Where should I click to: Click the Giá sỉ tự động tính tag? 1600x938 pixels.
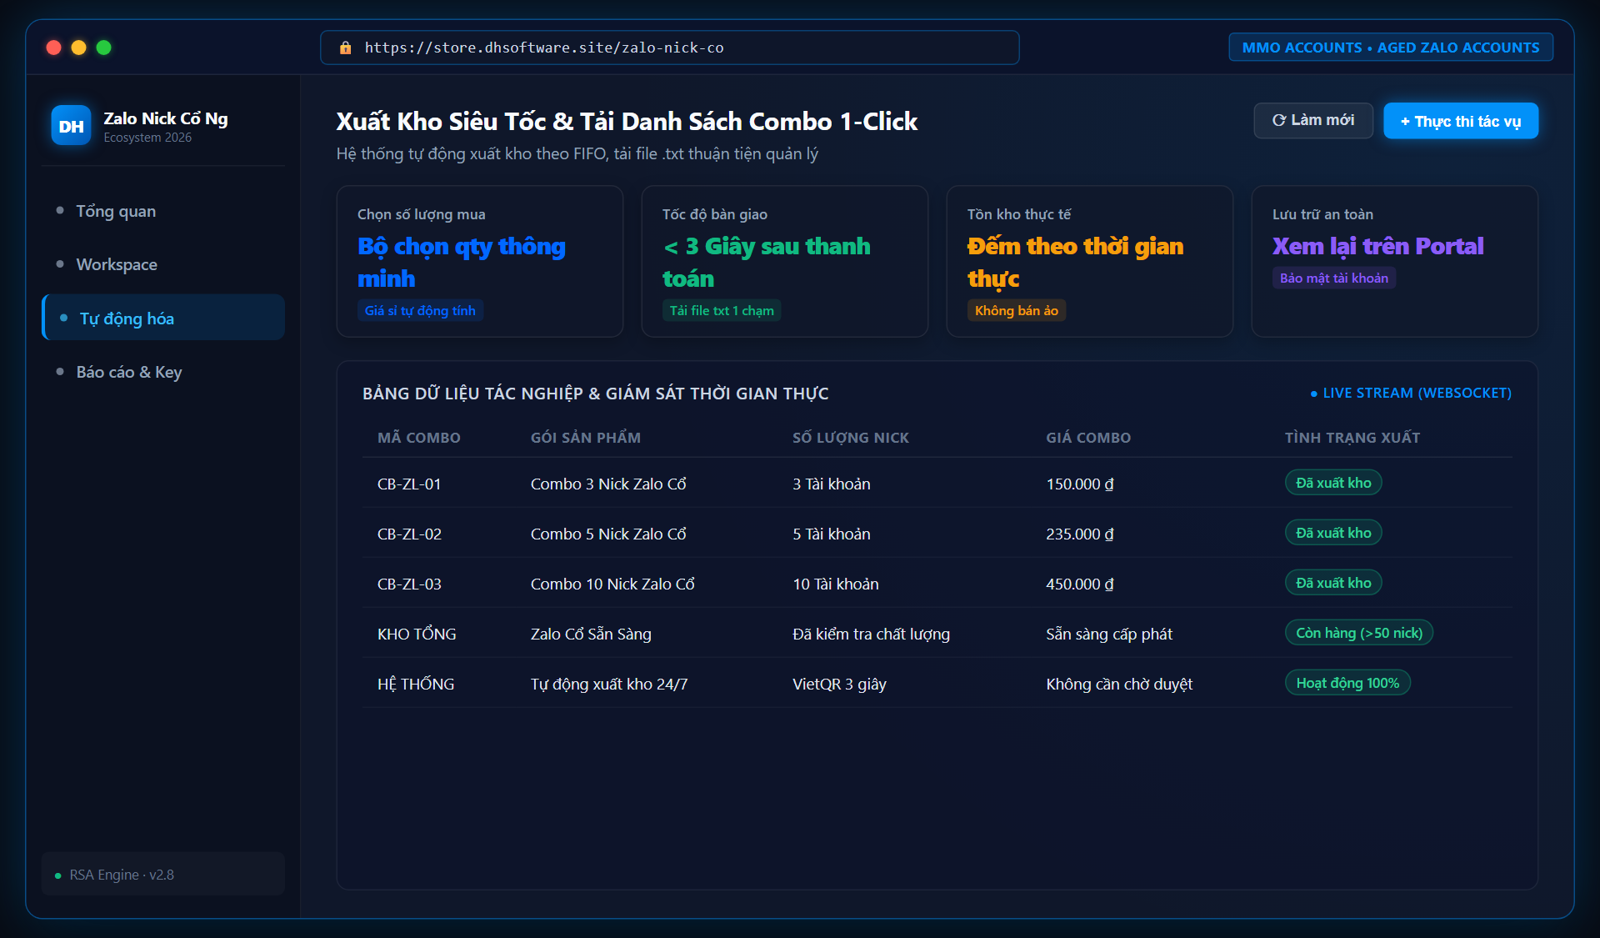(x=420, y=310)
